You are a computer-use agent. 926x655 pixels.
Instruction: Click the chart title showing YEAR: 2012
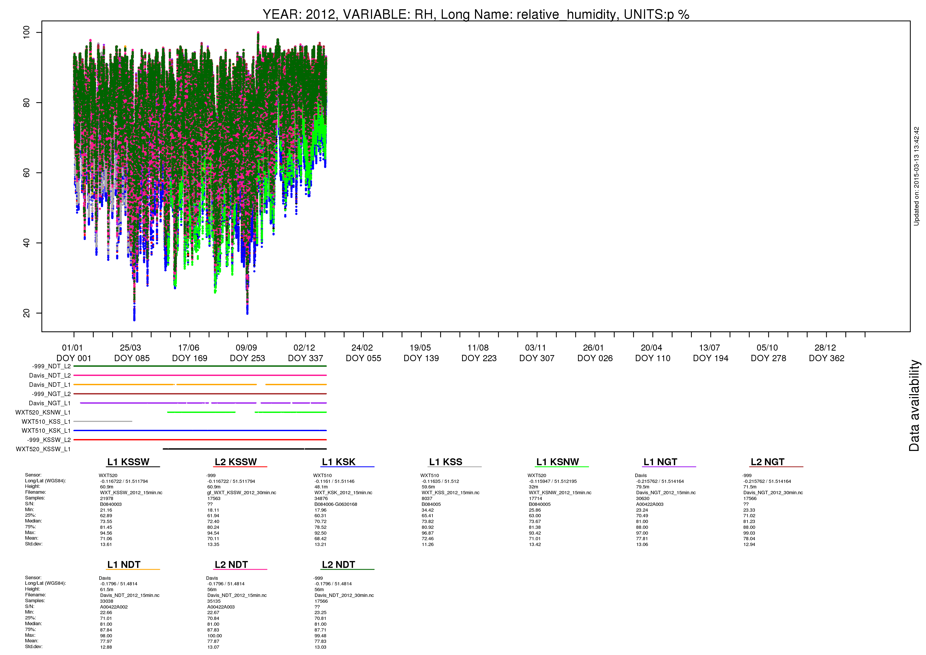(476, 14)
